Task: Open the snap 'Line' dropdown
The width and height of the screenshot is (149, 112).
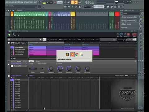Action: [87, 7]
